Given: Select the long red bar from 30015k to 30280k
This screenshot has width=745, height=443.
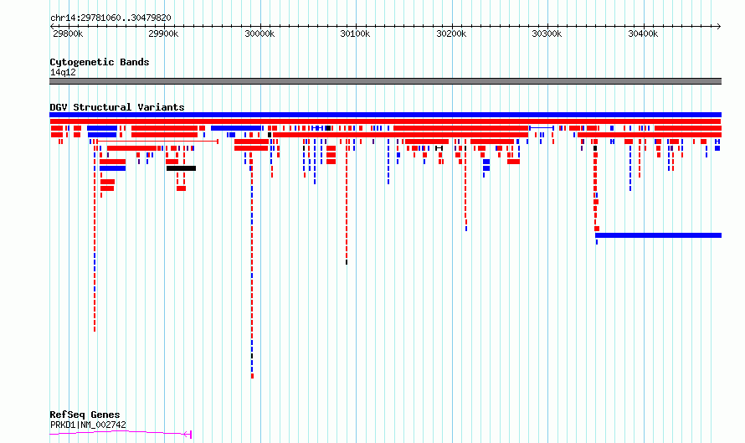Looking at the screenshot, I should click(x=400, y=135).
